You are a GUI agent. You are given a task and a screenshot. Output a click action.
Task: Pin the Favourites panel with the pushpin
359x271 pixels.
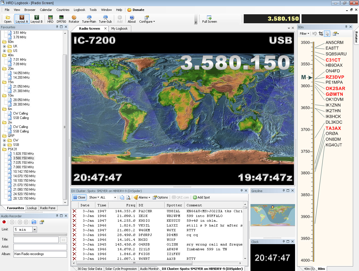[x=57, y=27]
